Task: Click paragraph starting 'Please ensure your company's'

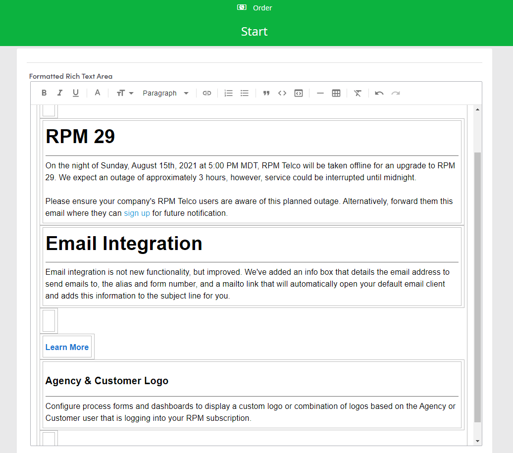Action: 249,207
